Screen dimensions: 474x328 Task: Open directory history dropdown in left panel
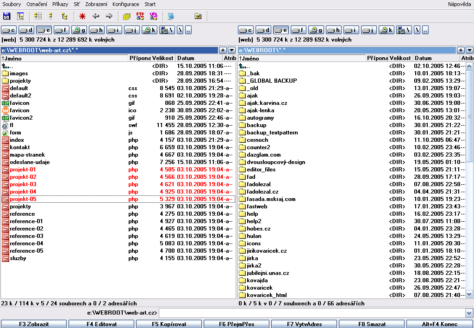click(231, 50)
